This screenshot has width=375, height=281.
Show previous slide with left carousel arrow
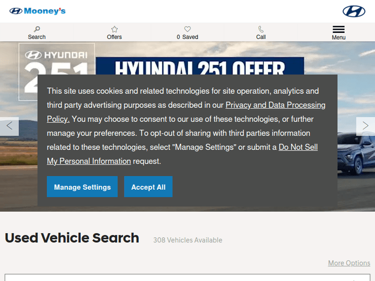(x=9, y=126)
